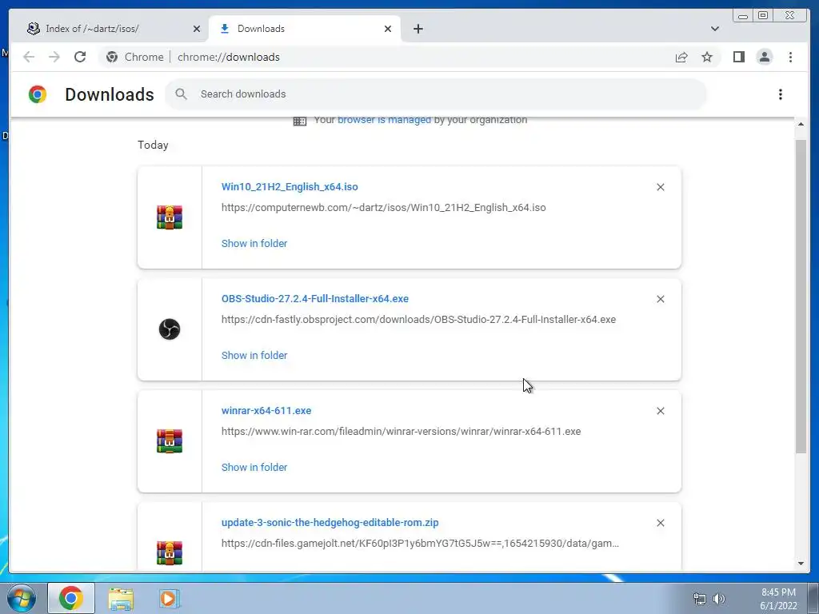Open the Downloads page more actions menu
The height and width of the screenshot is (614, 819).
[781, 94]
